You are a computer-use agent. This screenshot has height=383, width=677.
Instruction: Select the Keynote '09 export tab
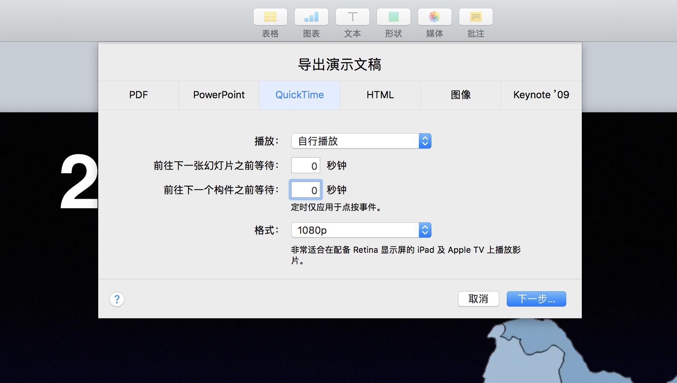pos(541,95)
